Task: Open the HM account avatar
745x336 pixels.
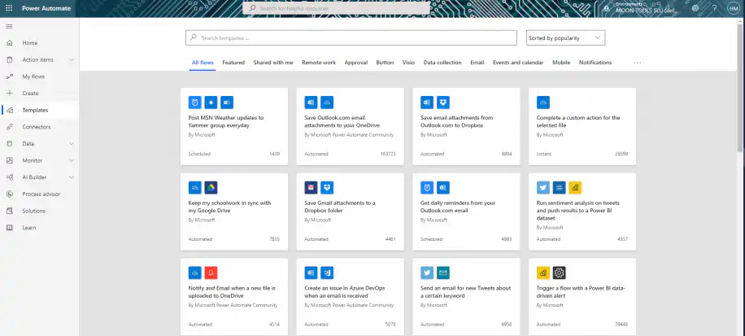Action: pyautogui.click(x=733, y=8)
